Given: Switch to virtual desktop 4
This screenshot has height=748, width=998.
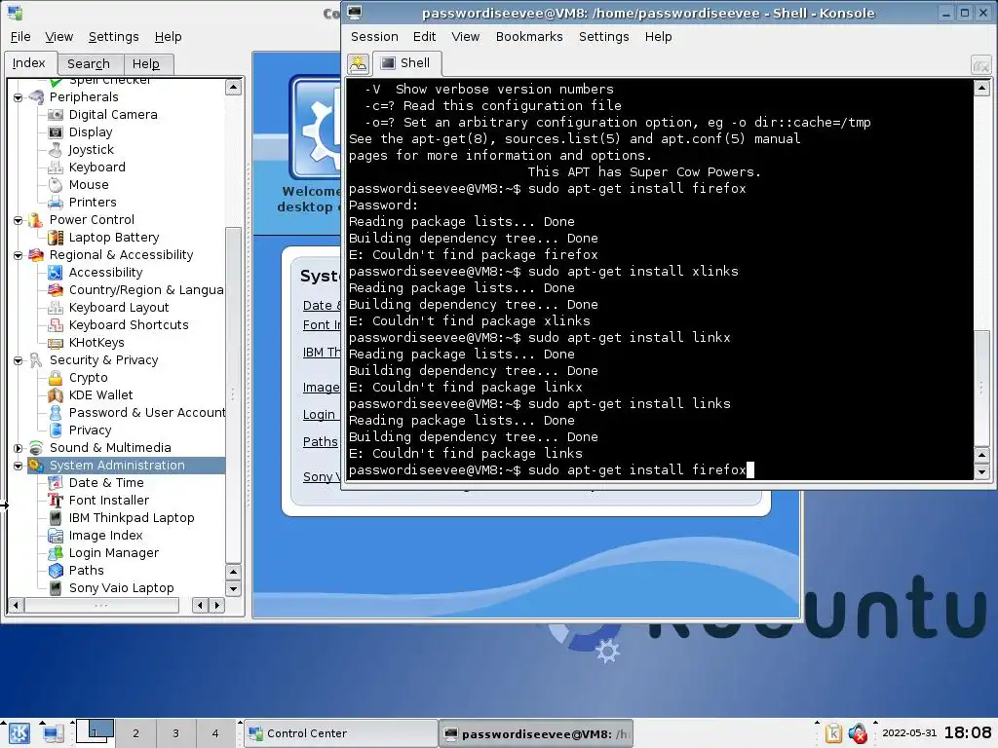Looking at the screenshot, I should (x=215, y=733).
